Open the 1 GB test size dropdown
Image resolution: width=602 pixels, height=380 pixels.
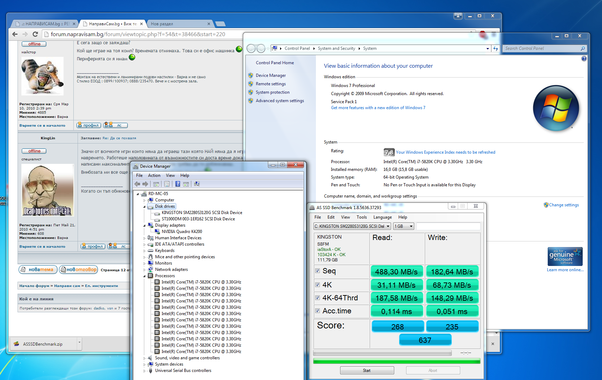pos(404,226)
